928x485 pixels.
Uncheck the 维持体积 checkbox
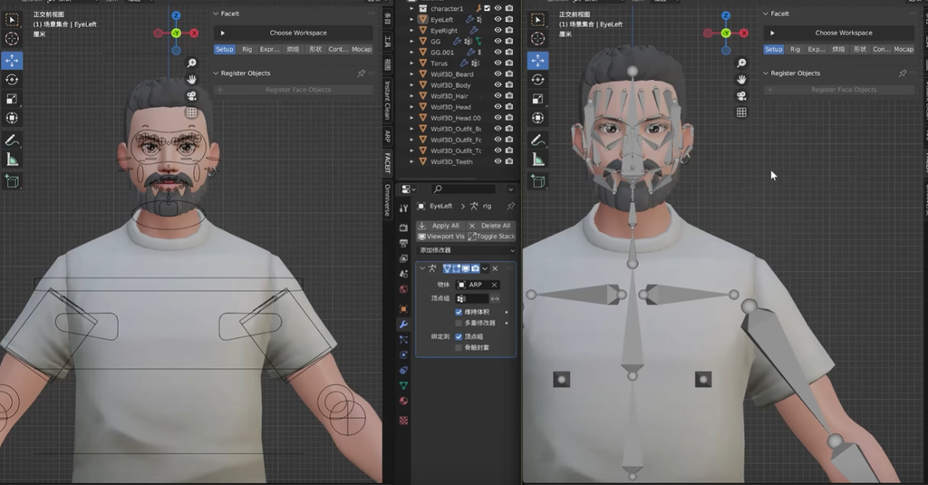pos(459,312)
